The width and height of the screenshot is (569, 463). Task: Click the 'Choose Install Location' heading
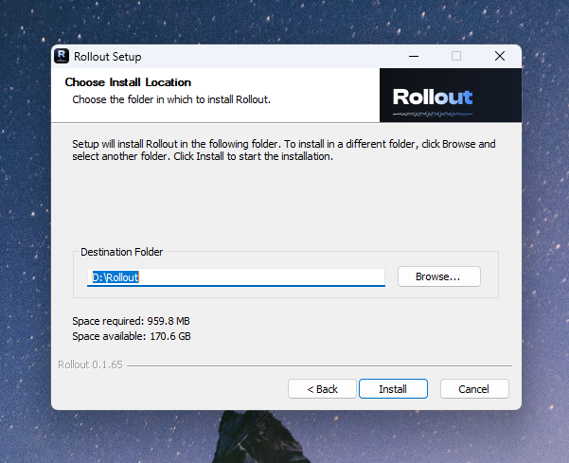[x=128, y=82]
